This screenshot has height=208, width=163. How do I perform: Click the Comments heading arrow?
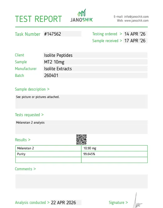(34, 169)
